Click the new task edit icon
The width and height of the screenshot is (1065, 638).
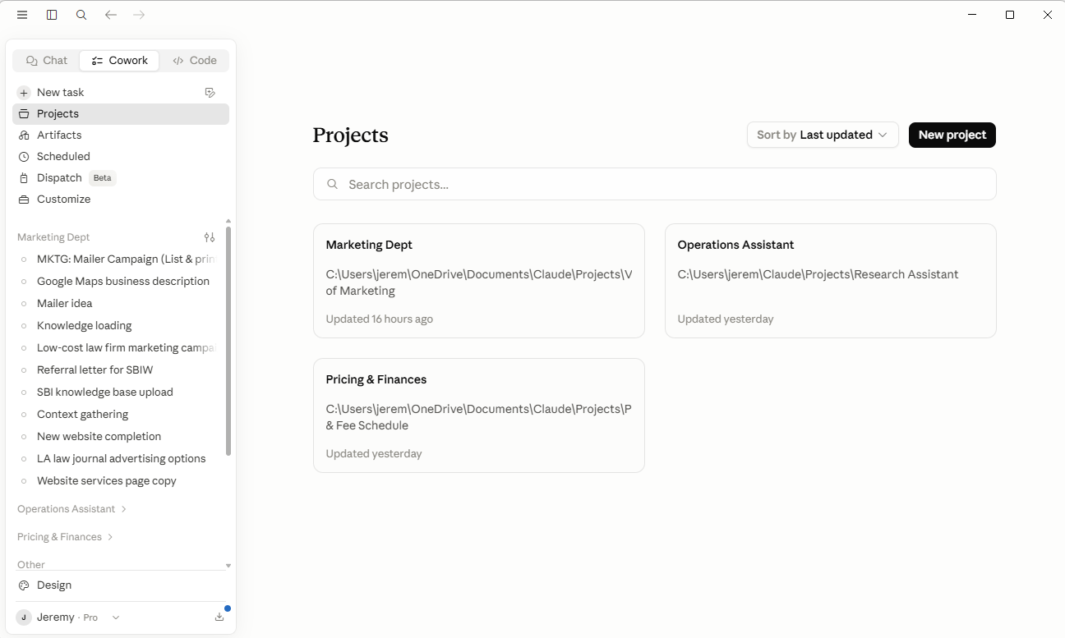click(x=210, y=93)
